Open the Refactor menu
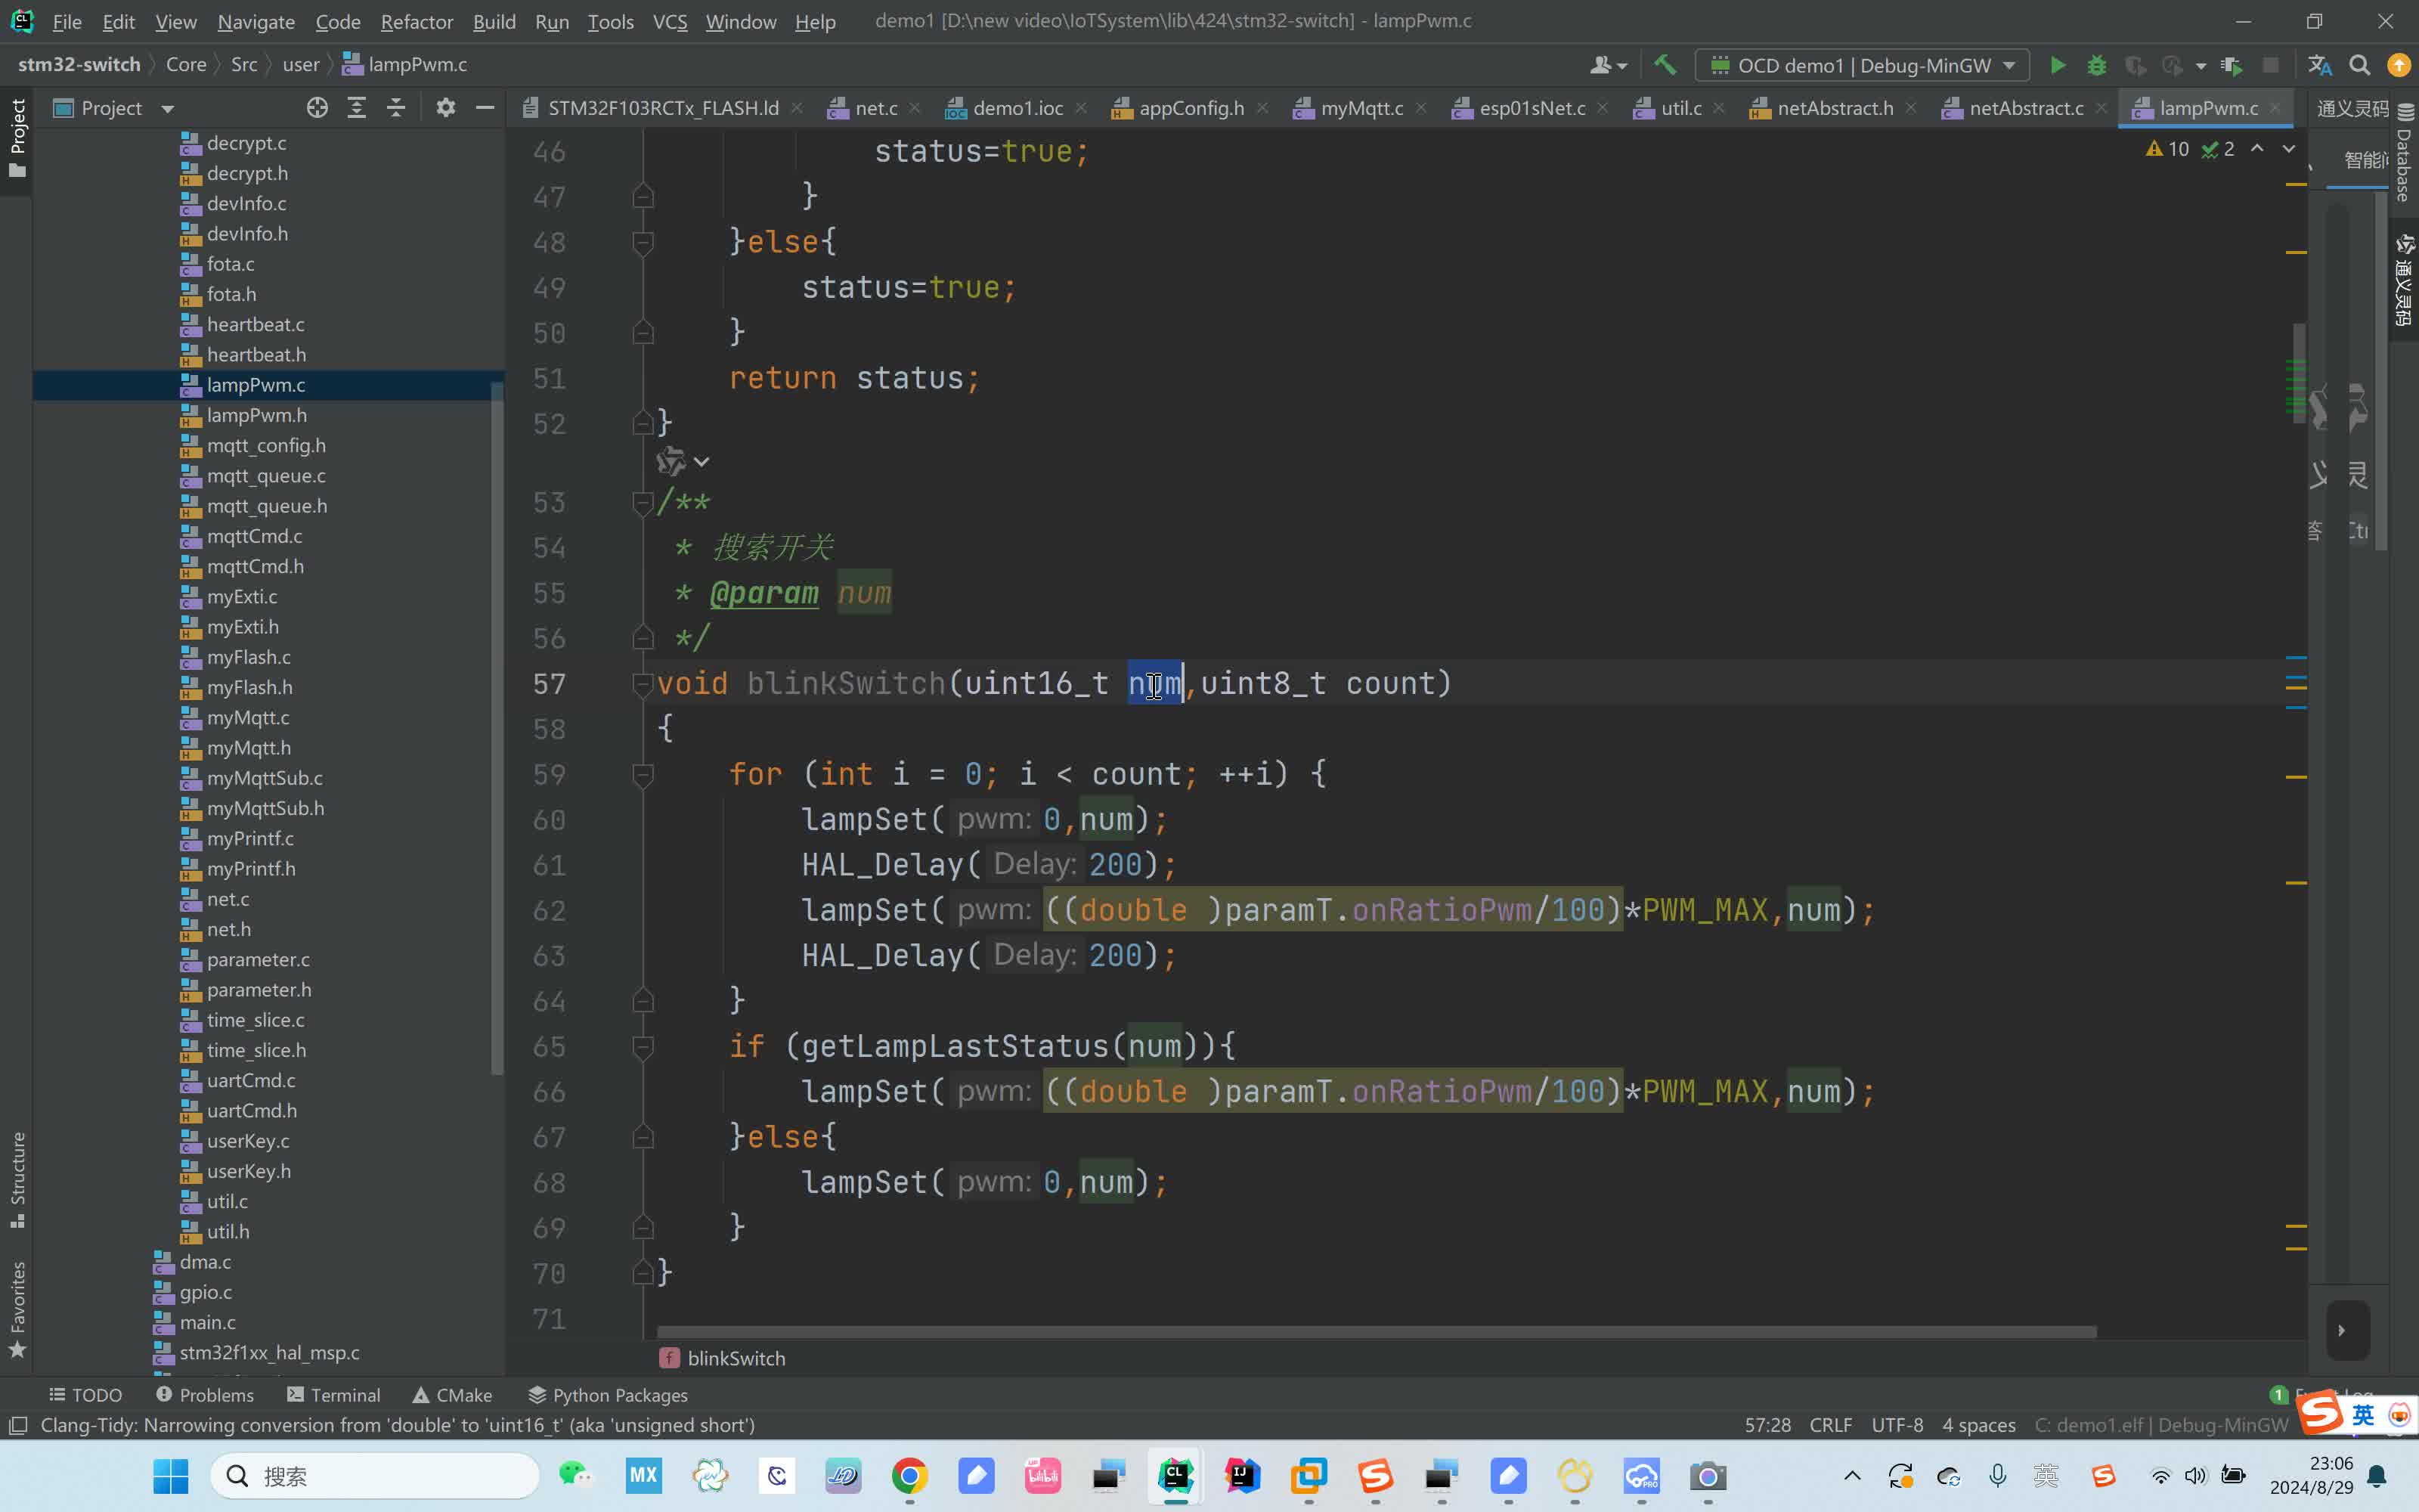 point(416,21)
